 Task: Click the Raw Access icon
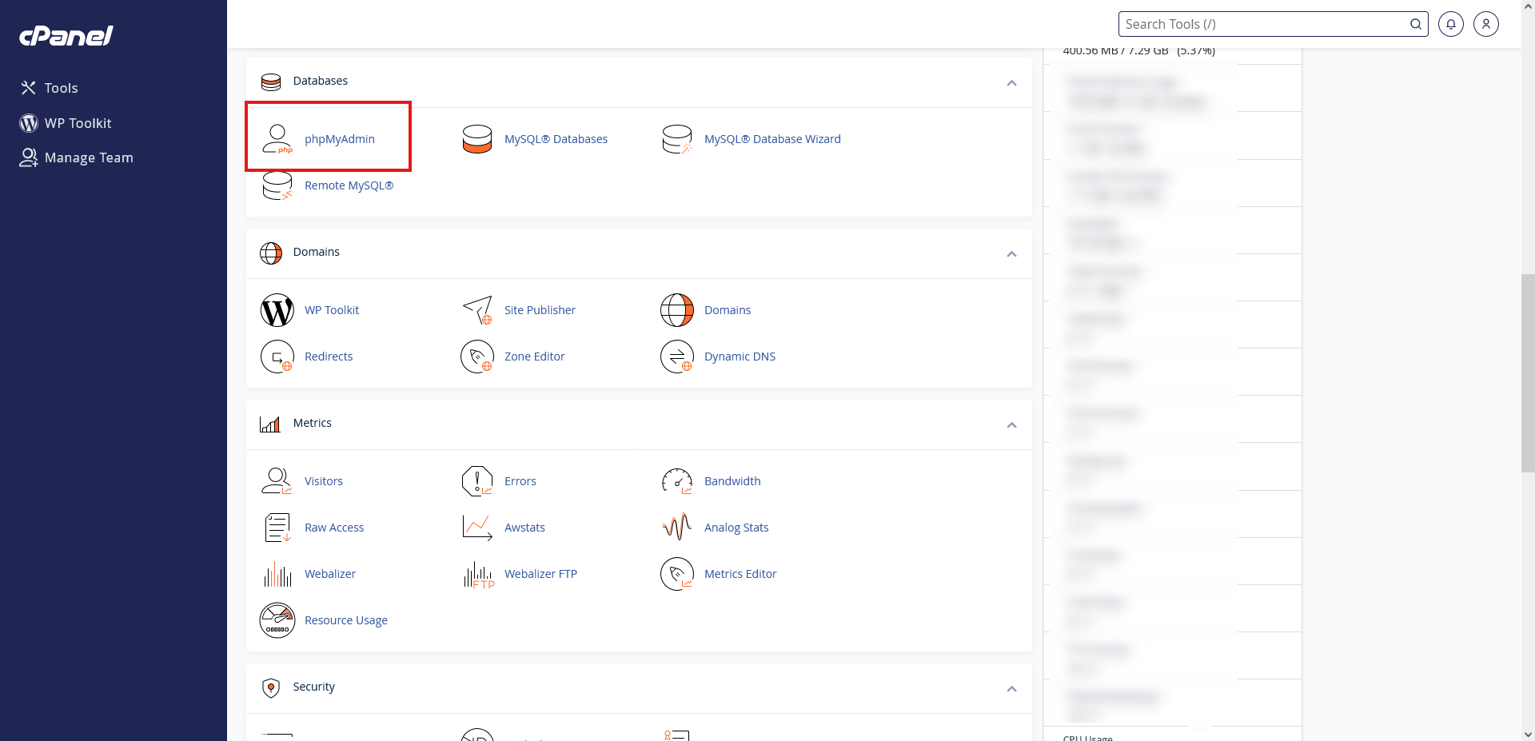point(277,528)
